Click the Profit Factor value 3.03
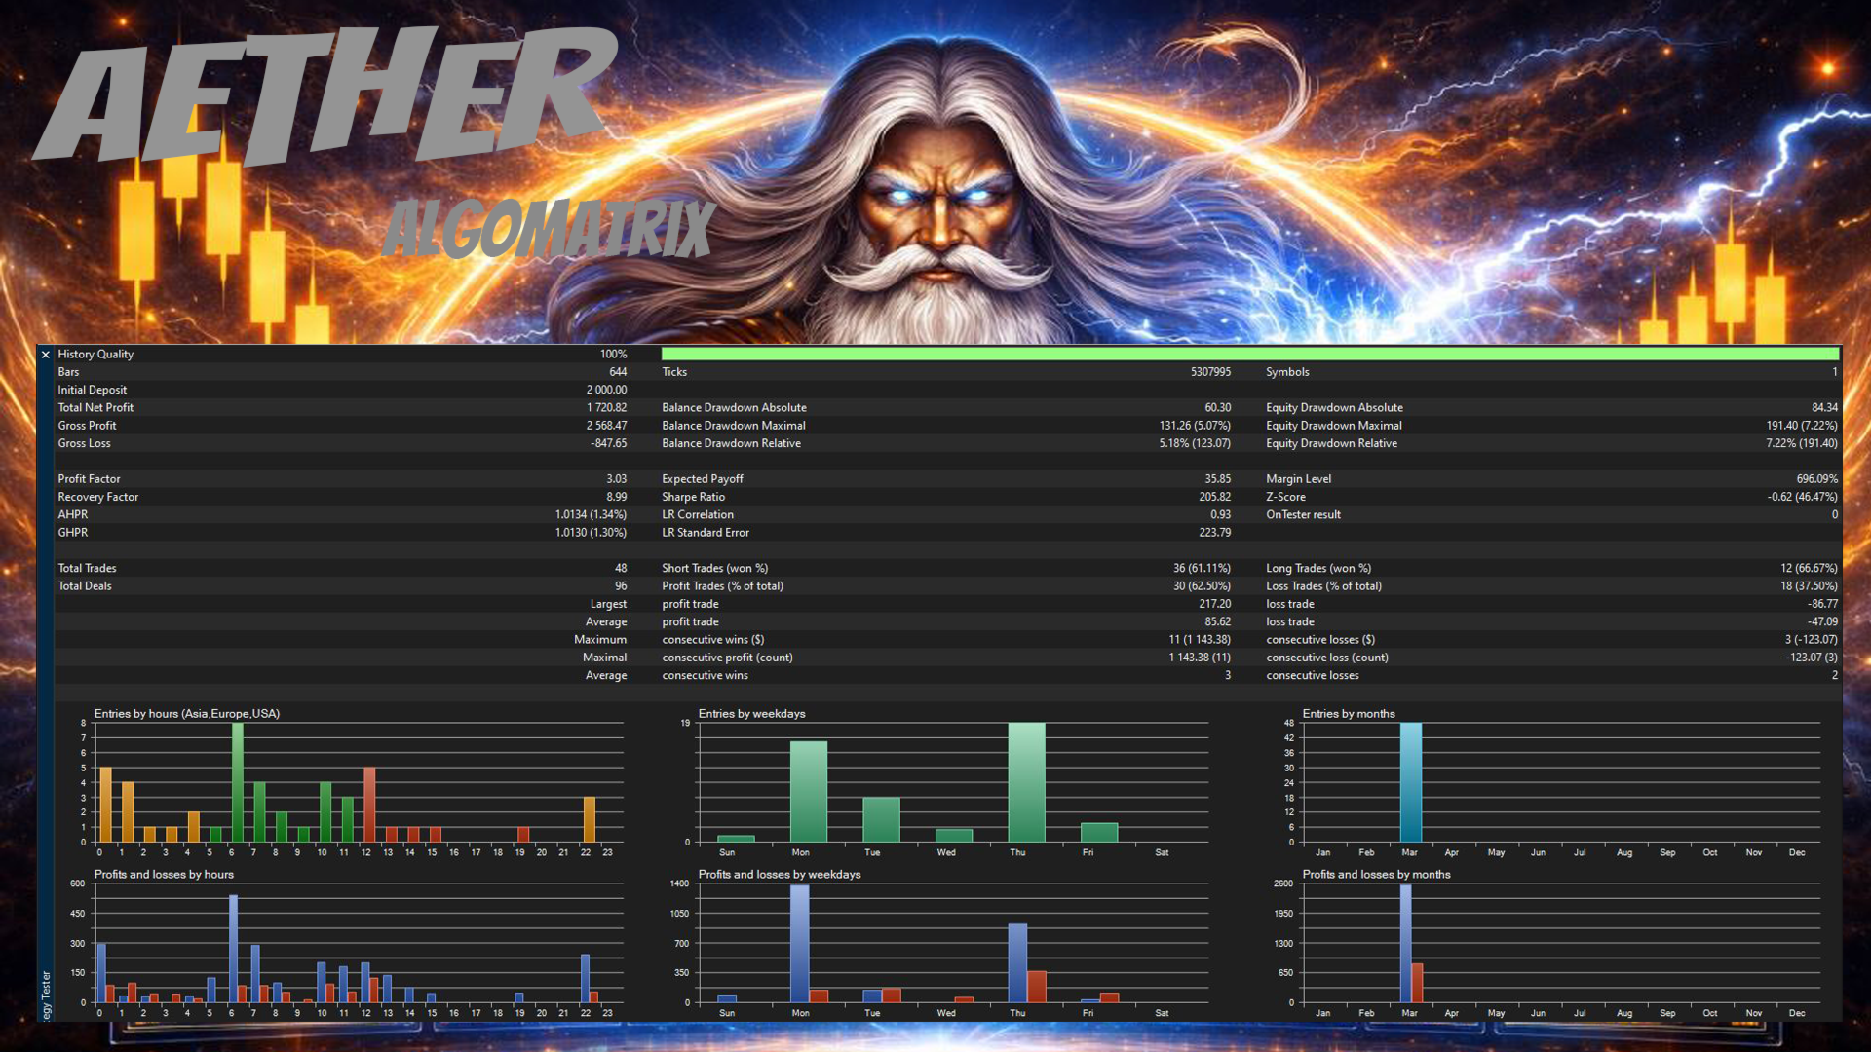Viewport: 1871px width, 1052px height. [616, 479]
